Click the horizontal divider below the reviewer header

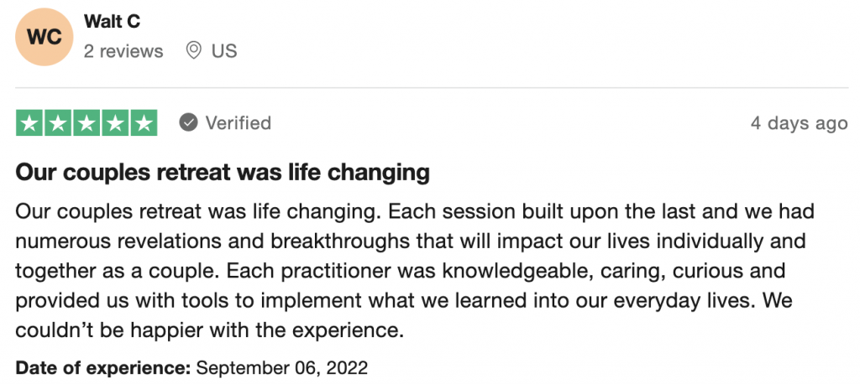point(430,88)
